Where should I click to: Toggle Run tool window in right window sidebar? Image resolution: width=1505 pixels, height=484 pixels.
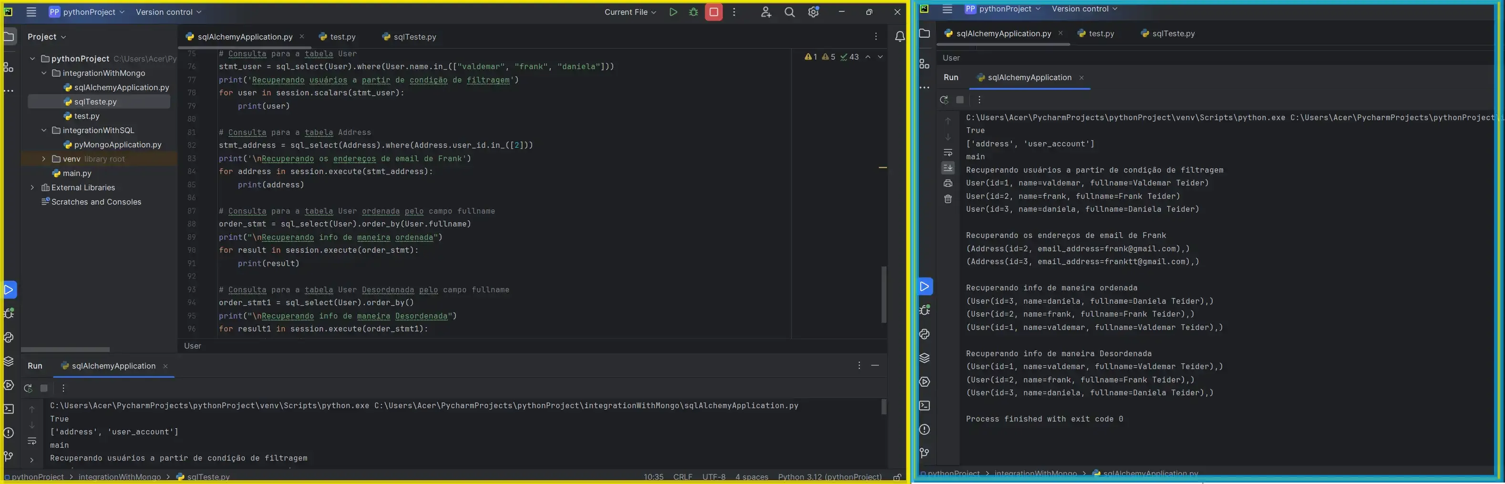(924, 287)
